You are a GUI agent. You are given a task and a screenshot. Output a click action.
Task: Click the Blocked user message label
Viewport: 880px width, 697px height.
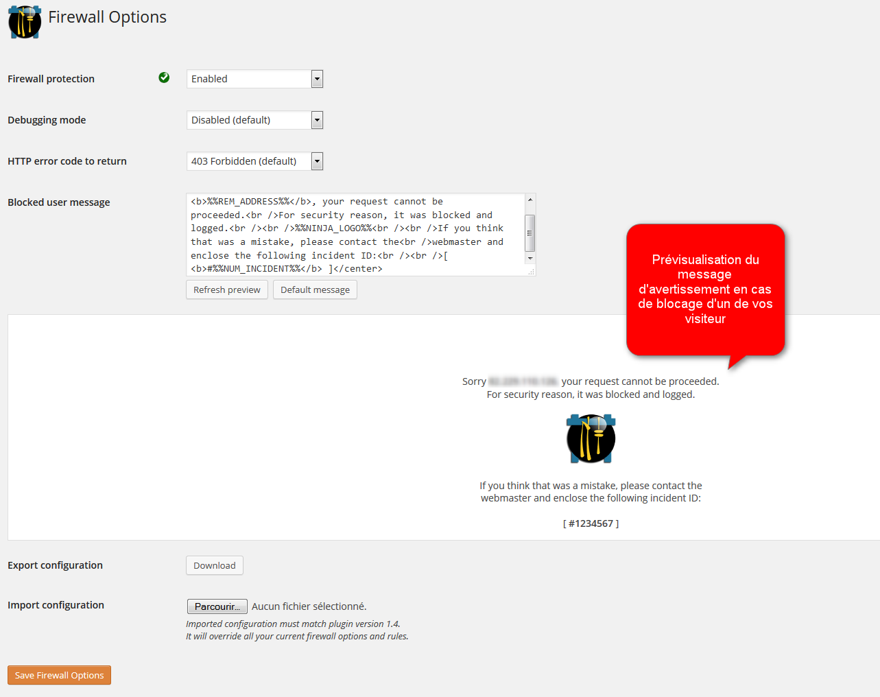(59, 202)
